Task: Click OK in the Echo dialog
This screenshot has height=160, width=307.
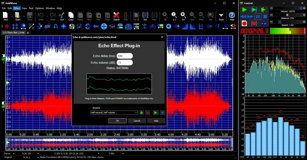Action: 118,121
